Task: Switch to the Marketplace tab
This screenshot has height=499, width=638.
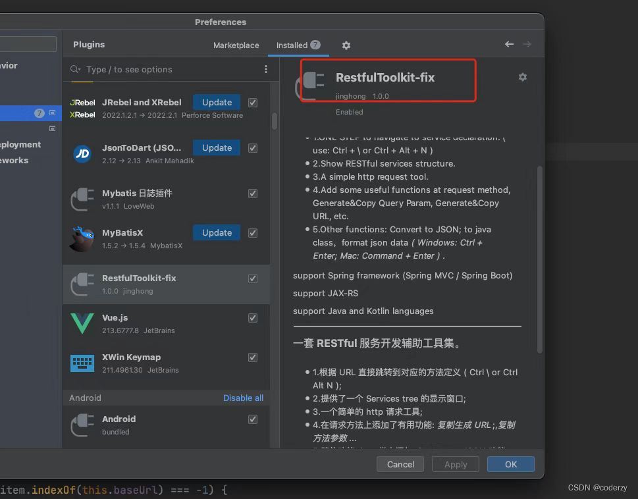Action: pos(236,45)
